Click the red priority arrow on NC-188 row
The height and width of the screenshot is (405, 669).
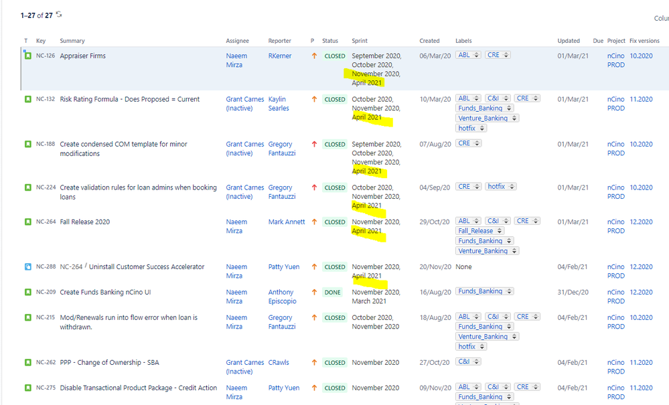coord(315,144)
